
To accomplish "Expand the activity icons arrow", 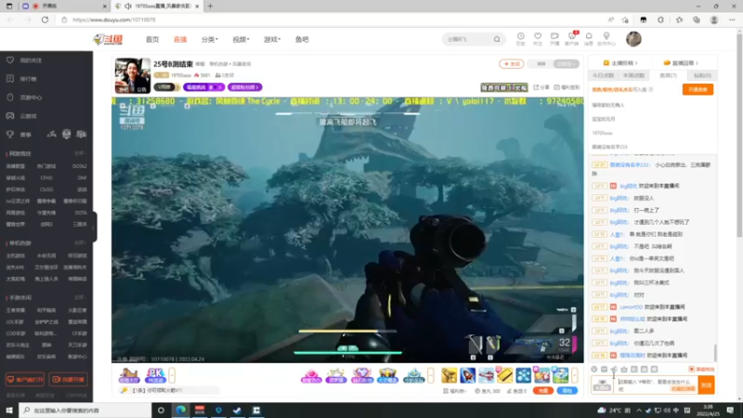I will pos(430,375).
